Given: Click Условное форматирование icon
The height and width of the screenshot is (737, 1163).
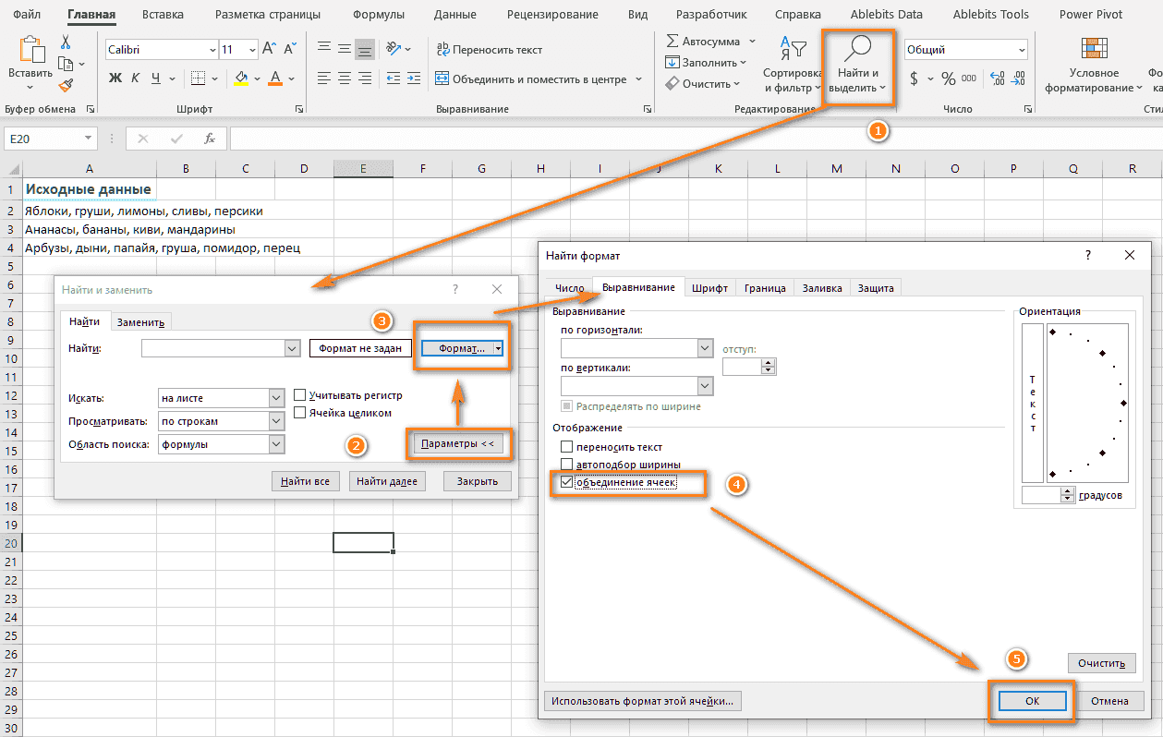Looking at the screenshot, I should pyautogui.click(x=1094, y=49).
